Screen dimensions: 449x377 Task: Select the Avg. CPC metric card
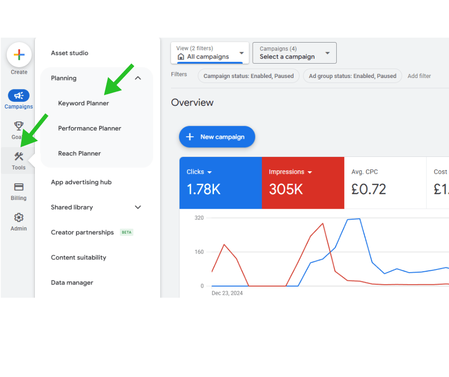pos(385,183)
